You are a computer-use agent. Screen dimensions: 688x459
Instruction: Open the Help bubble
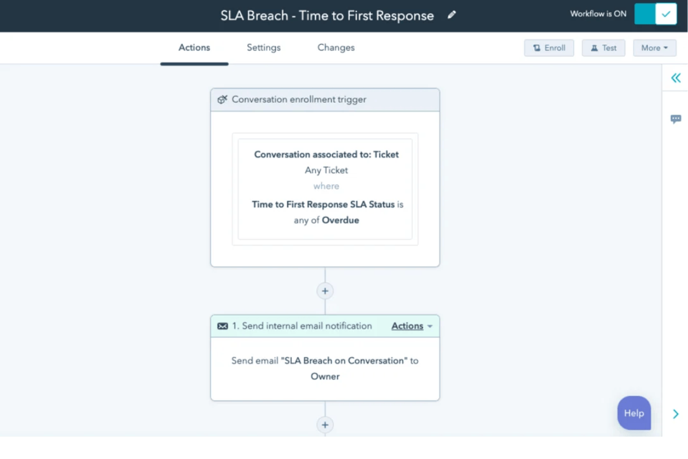tap(634, 413)
